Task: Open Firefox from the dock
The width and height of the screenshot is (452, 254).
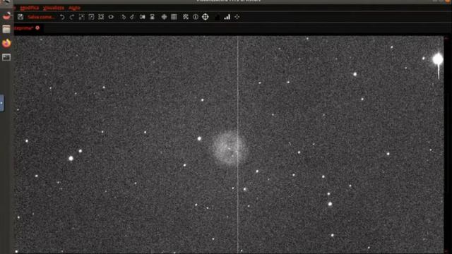Action: coord(6,43)
